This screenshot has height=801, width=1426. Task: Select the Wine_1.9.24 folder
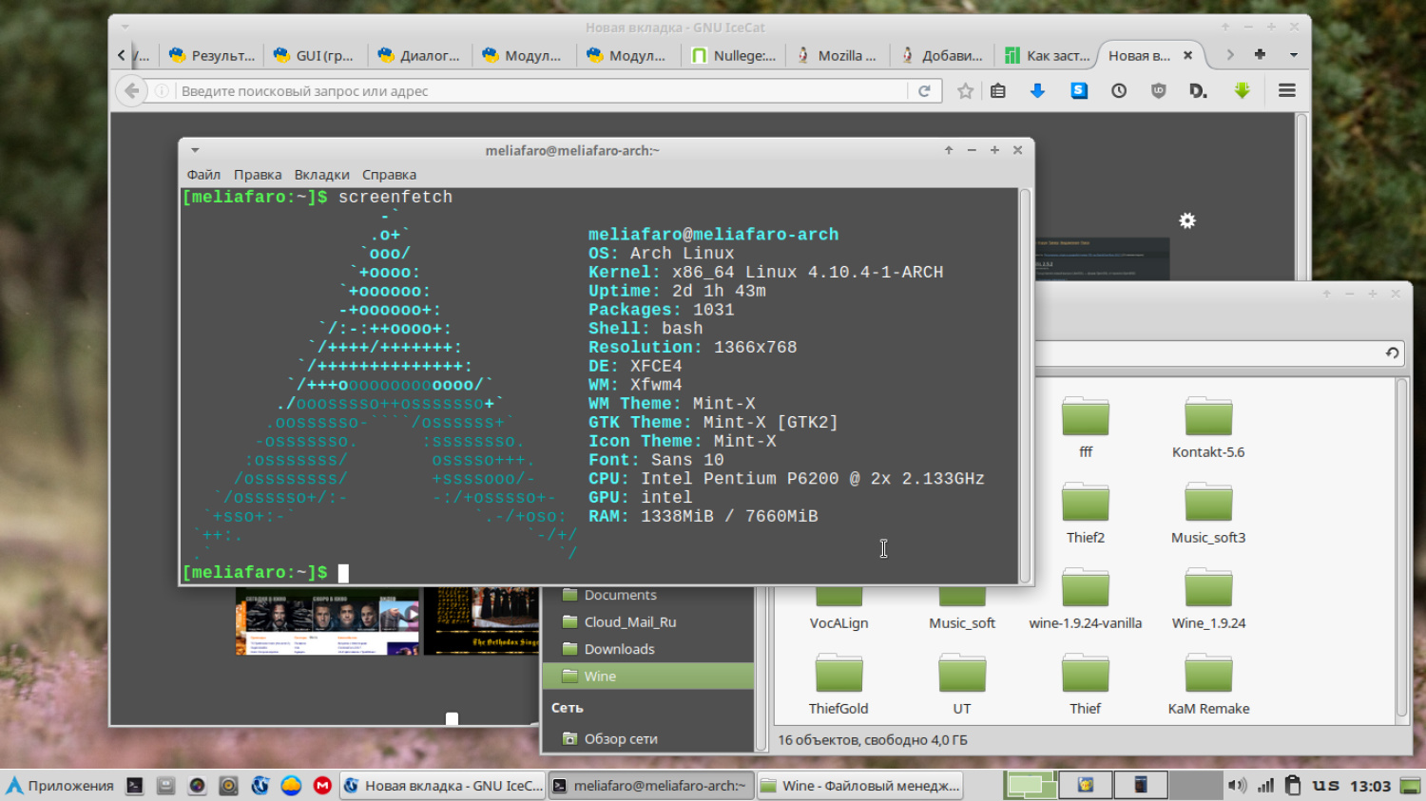tap(1208, 599)
